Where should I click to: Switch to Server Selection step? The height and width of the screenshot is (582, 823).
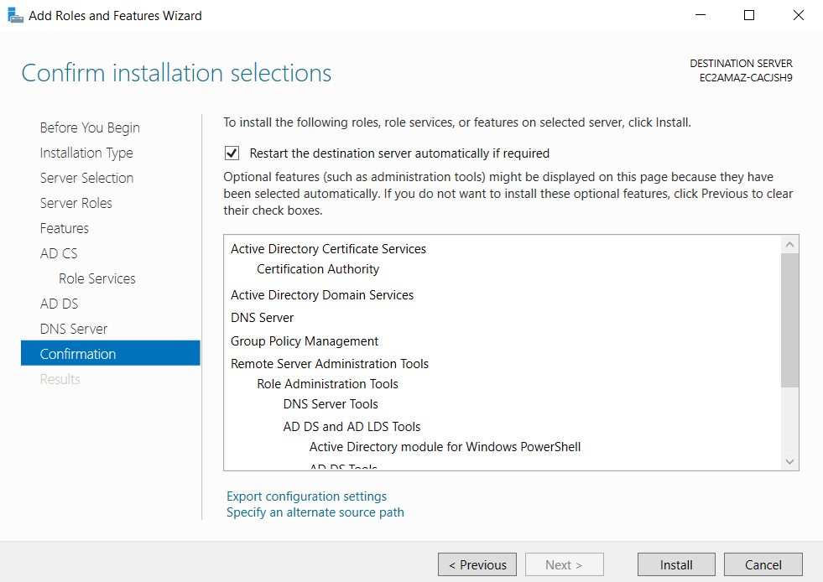[86, 178]
